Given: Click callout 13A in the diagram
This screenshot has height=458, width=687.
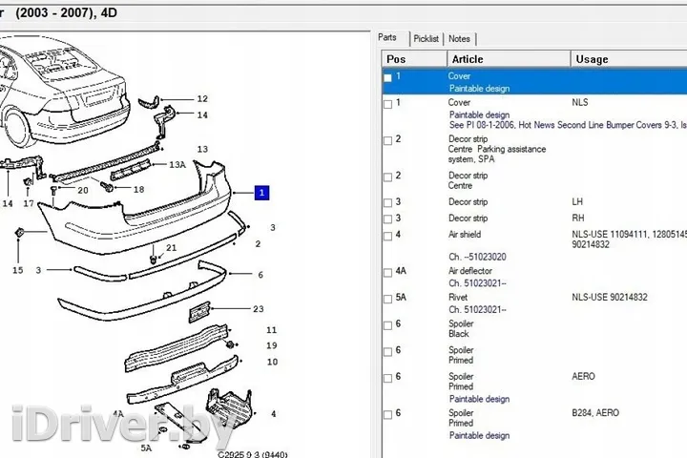Looking at the screenshot, I should pos(177,165).
